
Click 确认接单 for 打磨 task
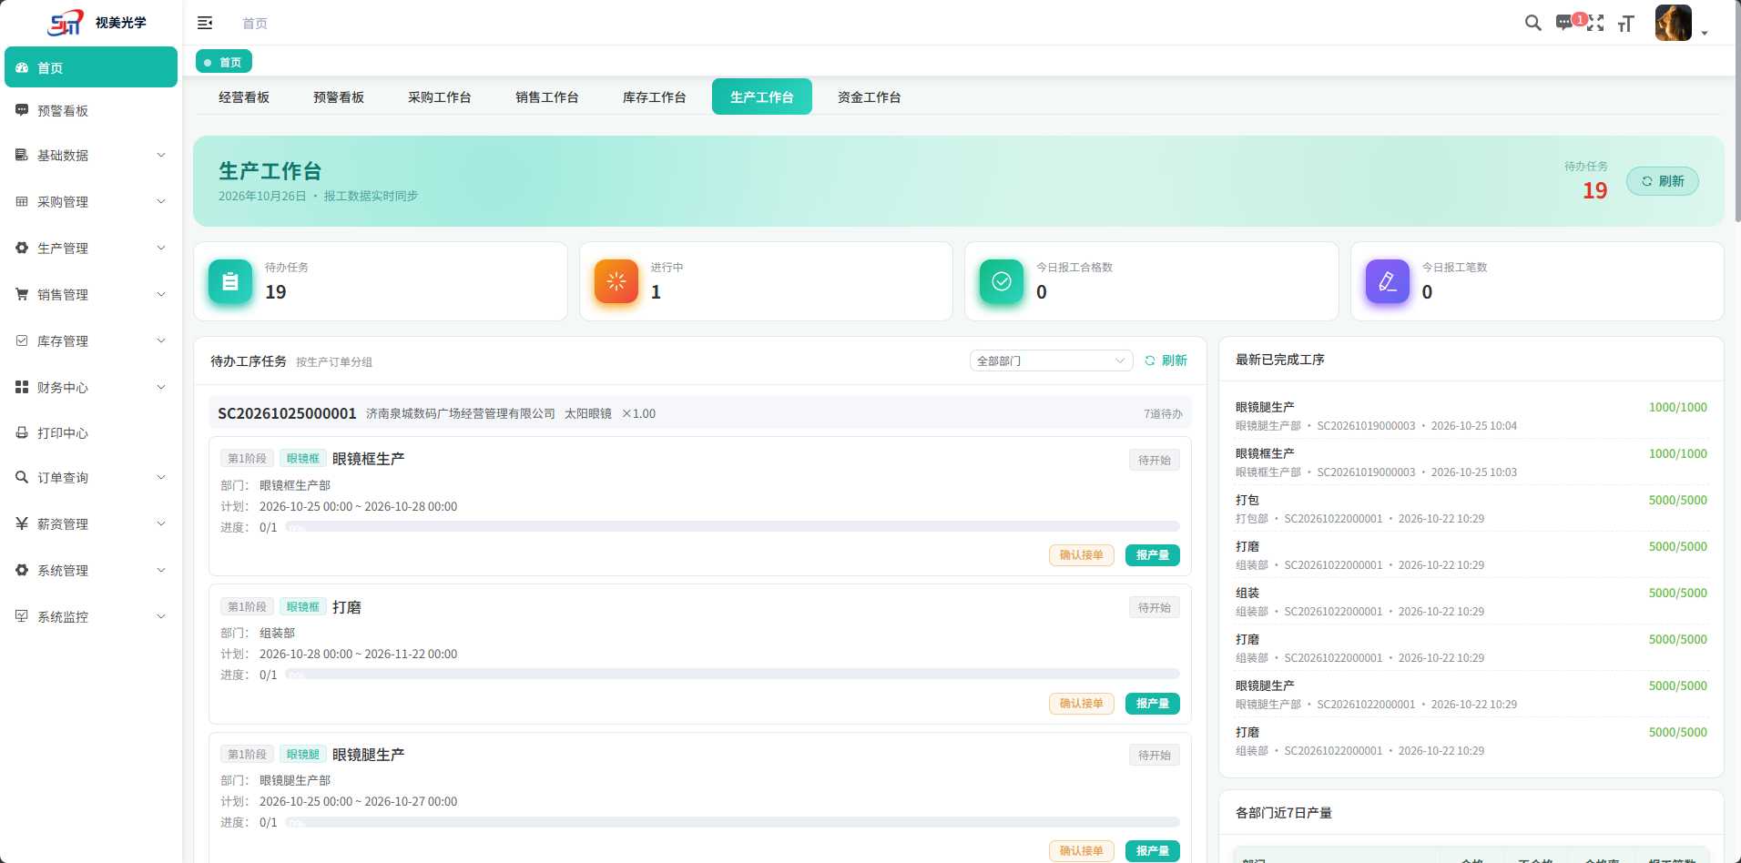click(x=1082, y=704)
